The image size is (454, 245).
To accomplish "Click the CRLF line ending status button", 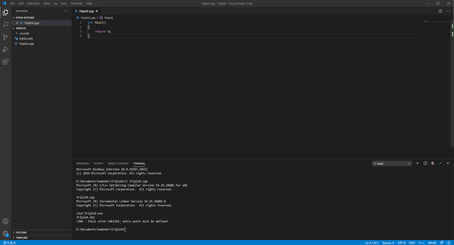I will pyautogui.click(x=412, y=243).
